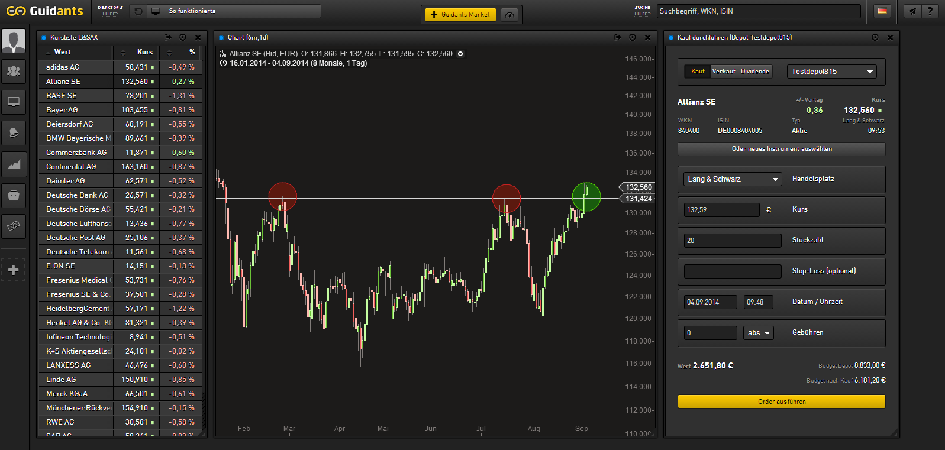Select the Verkauf tab
Screen dimensions: 945x450
pos(724,71)
